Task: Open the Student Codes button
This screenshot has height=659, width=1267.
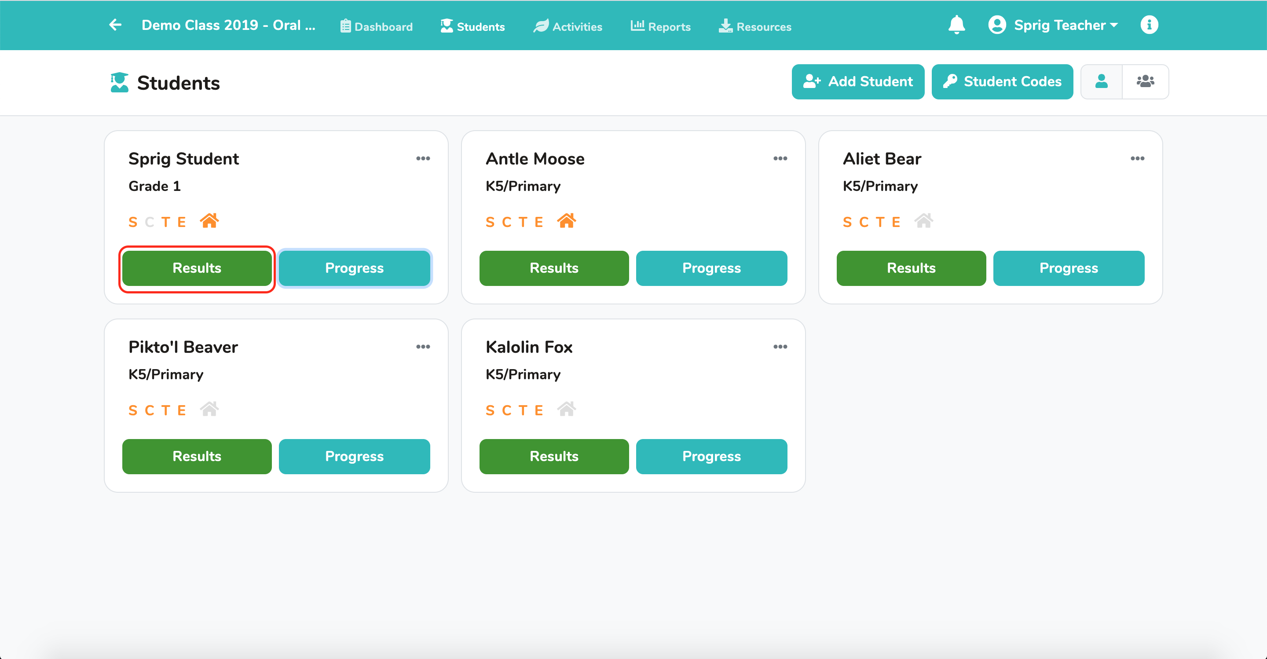Action: tap(1003, 82)
